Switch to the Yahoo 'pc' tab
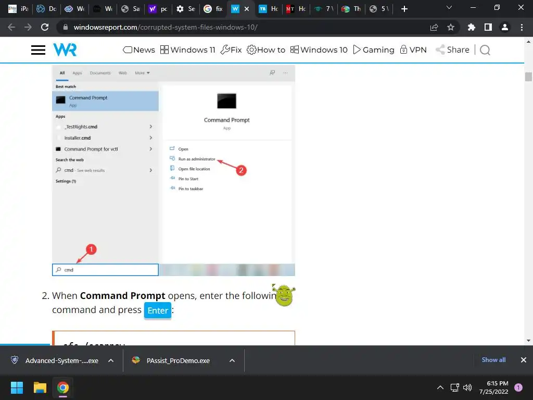This screenshot has width=533, height=400. point(159,9)
